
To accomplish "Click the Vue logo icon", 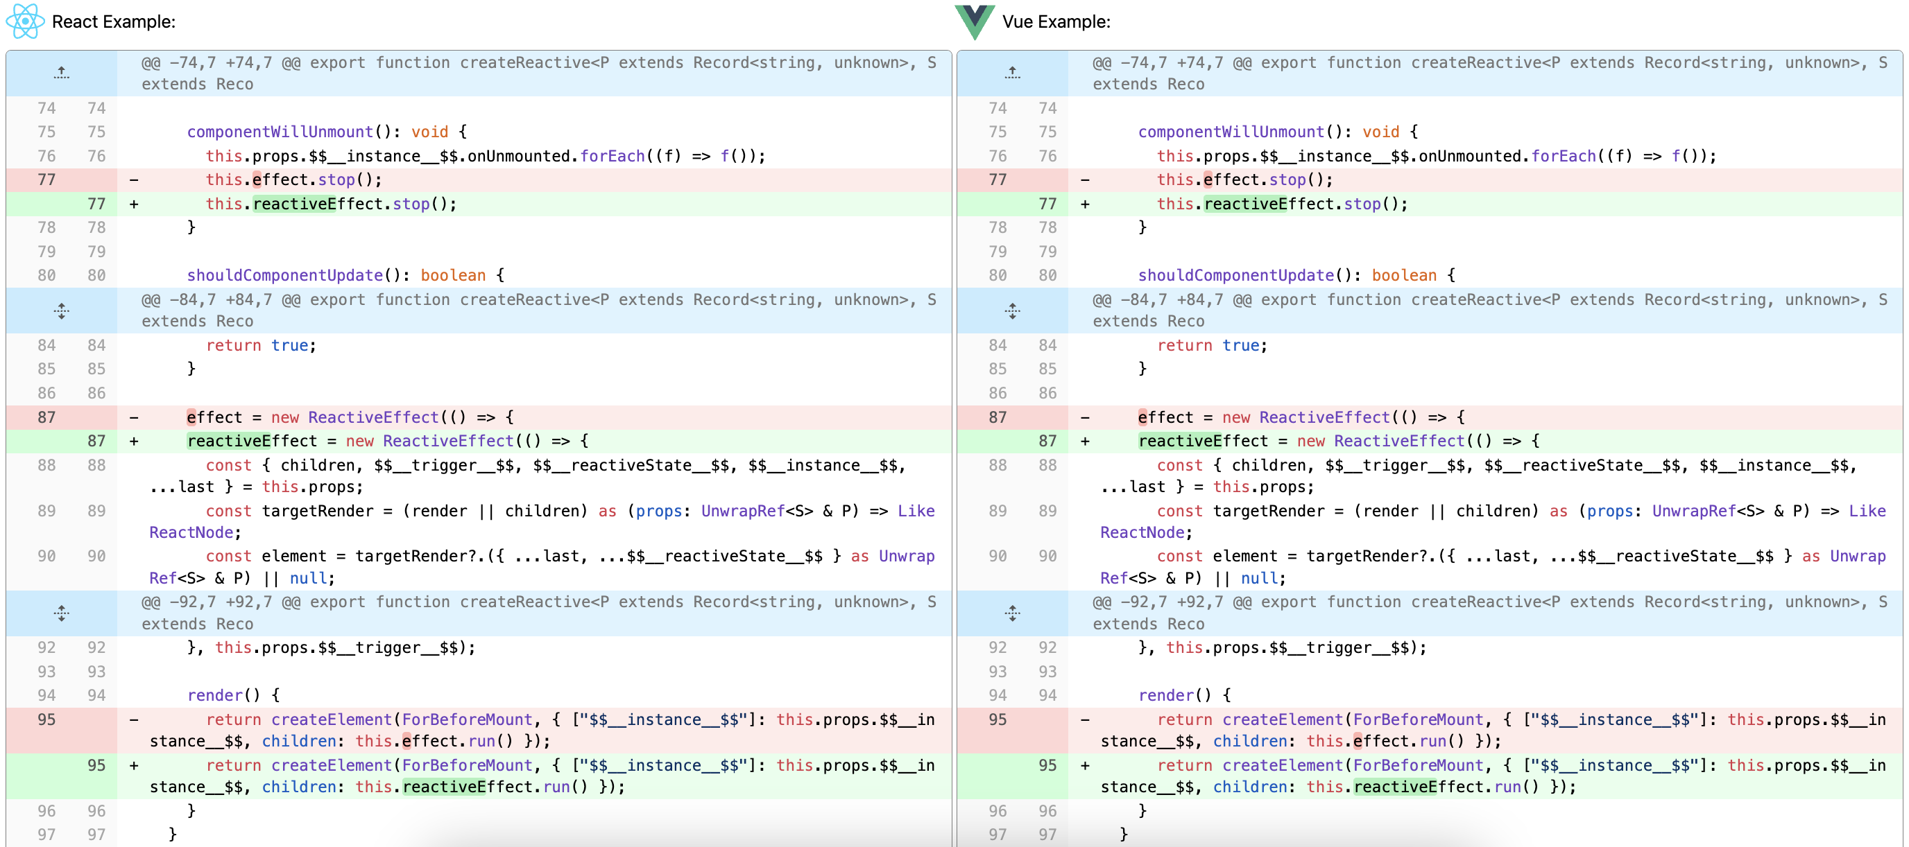I will point(974,21).
